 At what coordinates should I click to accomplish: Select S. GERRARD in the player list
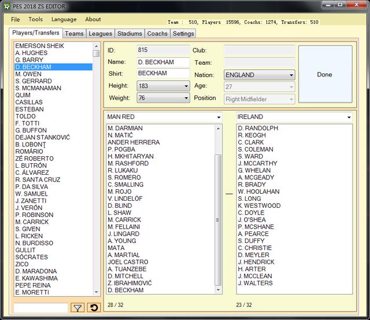click(x=34, y=81)
